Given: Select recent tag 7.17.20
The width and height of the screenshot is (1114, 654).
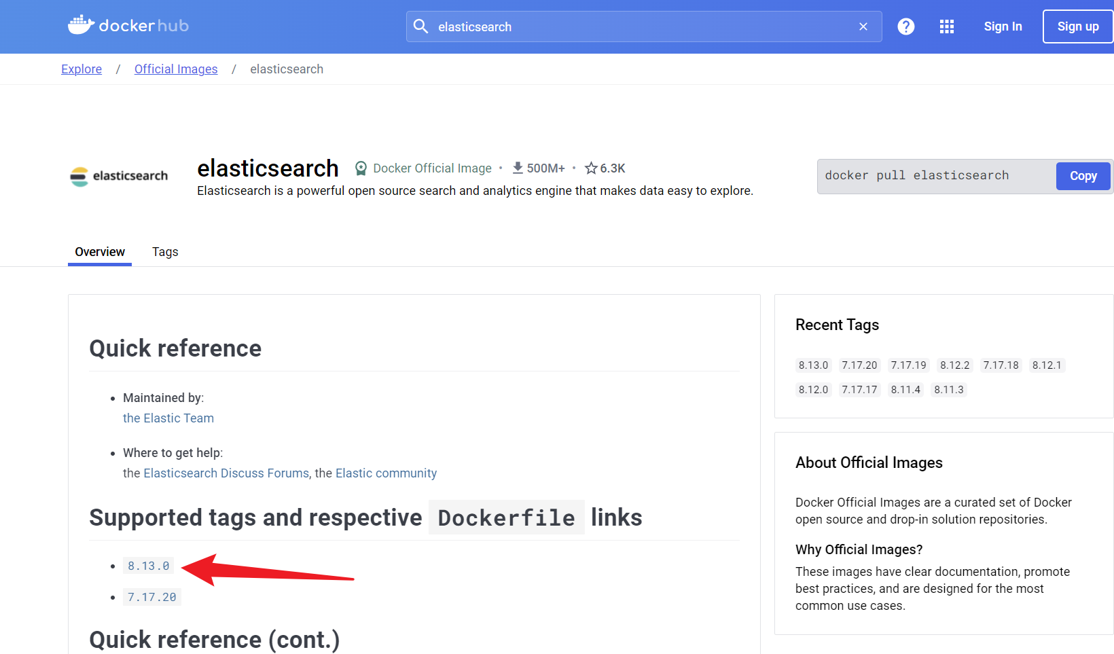Looking at the screenshot, I should pos(859,365).
